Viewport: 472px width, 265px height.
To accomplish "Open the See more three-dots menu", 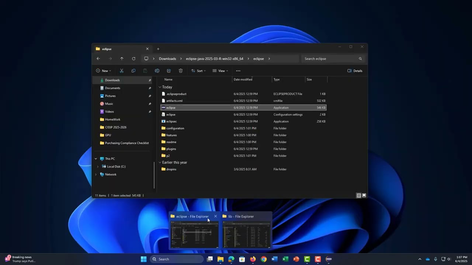I will pos(238,71).
